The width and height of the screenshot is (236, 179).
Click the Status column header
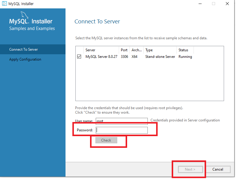[x=185, y=50]
